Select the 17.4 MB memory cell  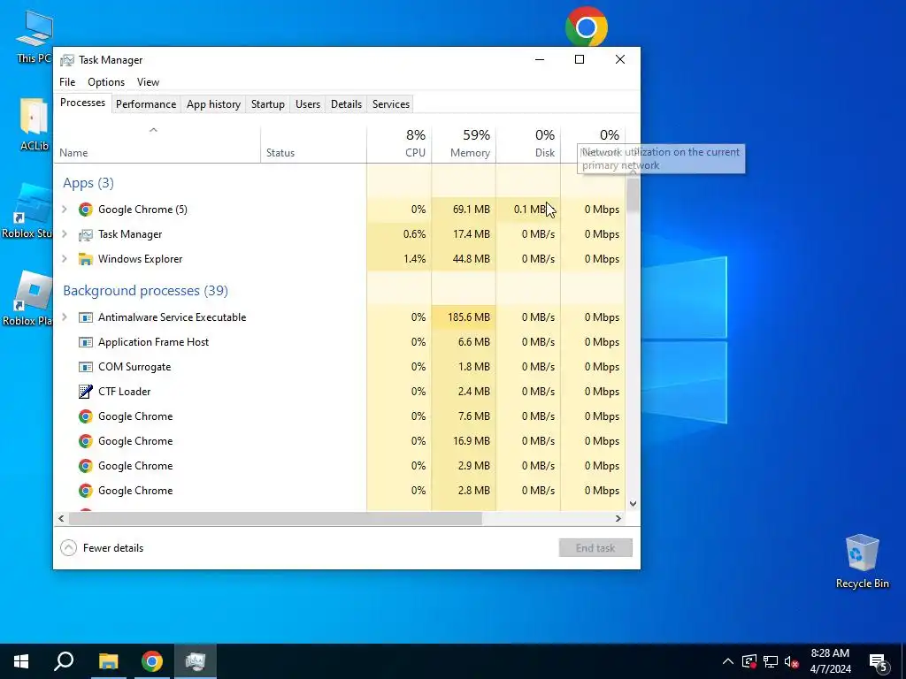[464, 234]
